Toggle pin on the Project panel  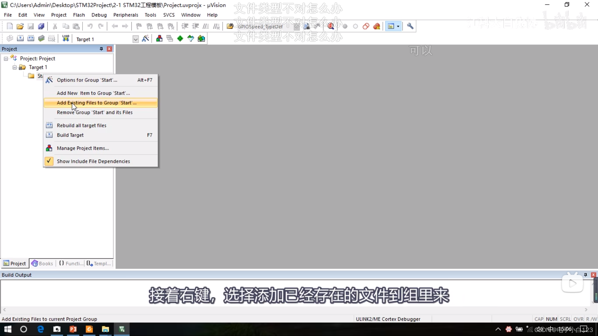[101, 49]
